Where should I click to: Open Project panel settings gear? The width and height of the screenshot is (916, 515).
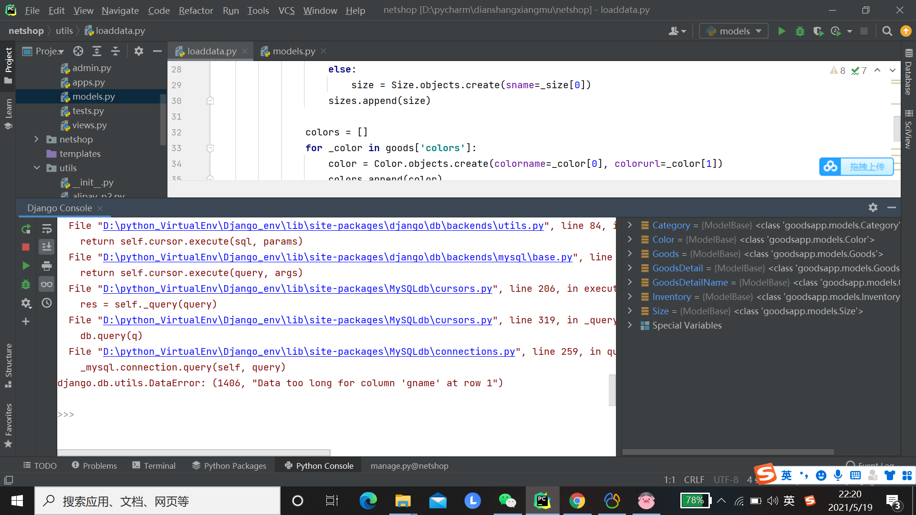point(139,51)
